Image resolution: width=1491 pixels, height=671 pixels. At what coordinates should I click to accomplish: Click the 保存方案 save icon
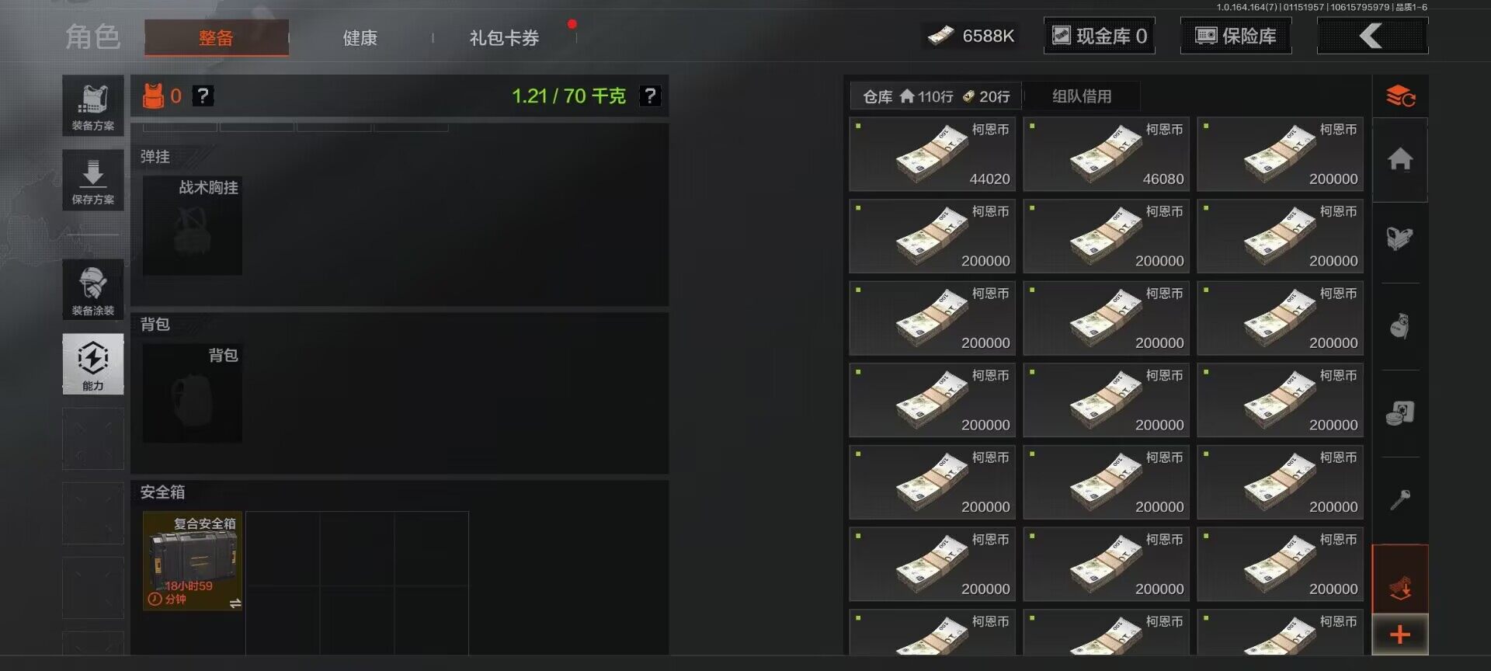tap(92, 180)
